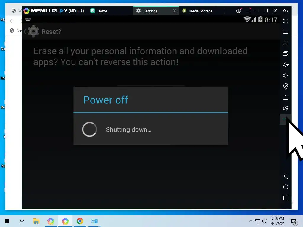Go back from Reset? screen header
This screenshot has width=303, height=227.
[31, 31]
